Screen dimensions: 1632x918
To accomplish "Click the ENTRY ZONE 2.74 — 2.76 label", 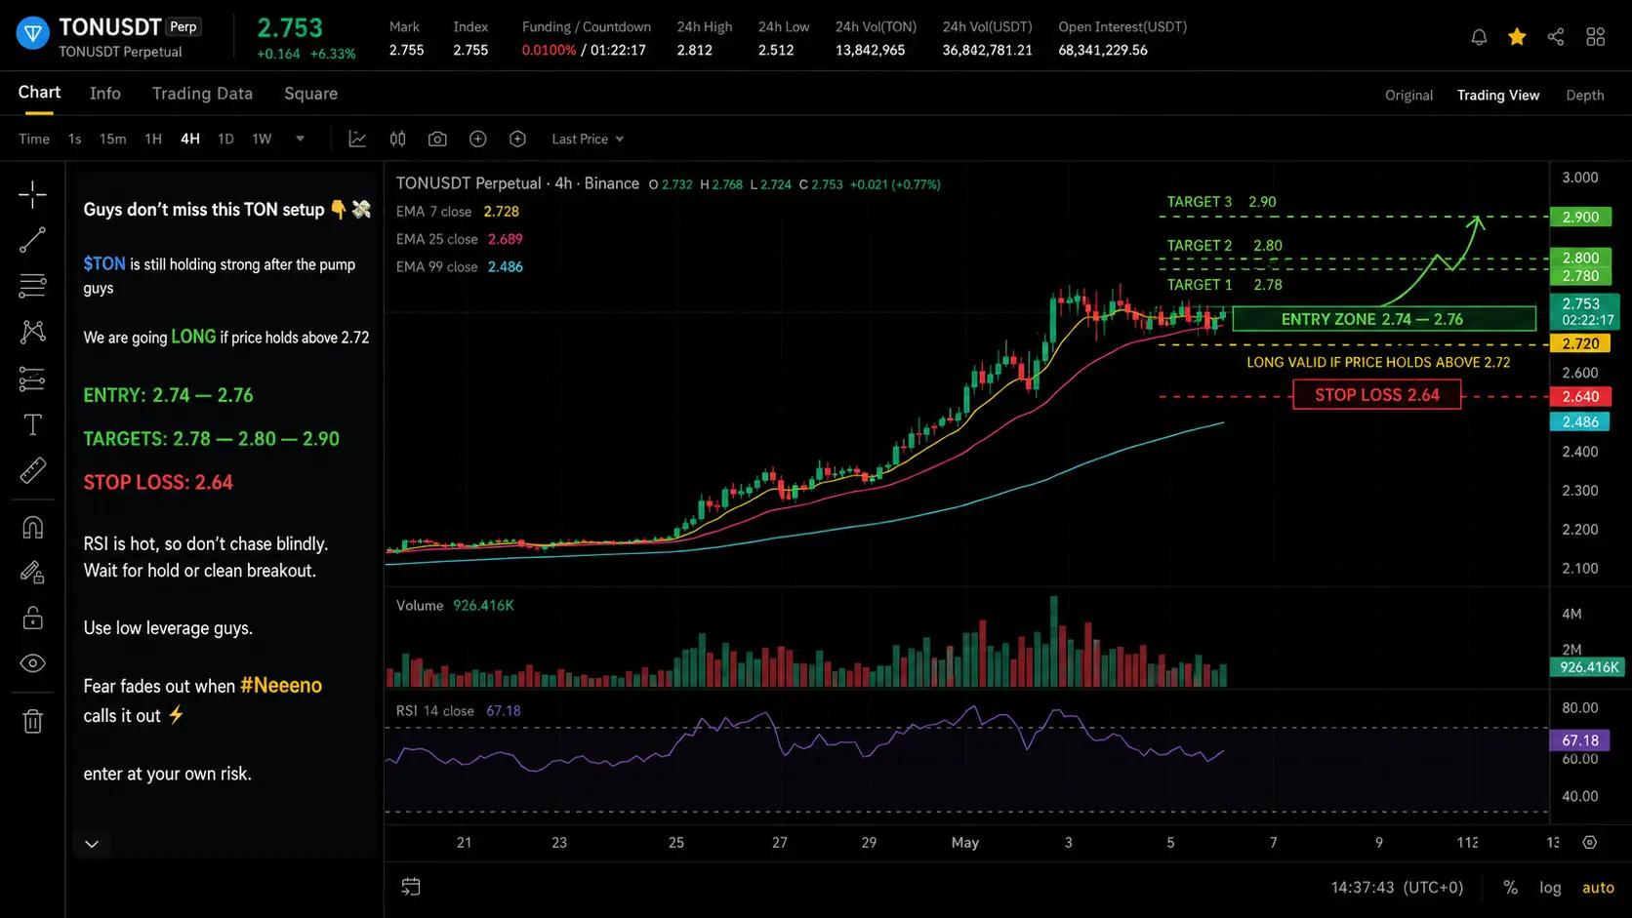I will point(1384,319).
